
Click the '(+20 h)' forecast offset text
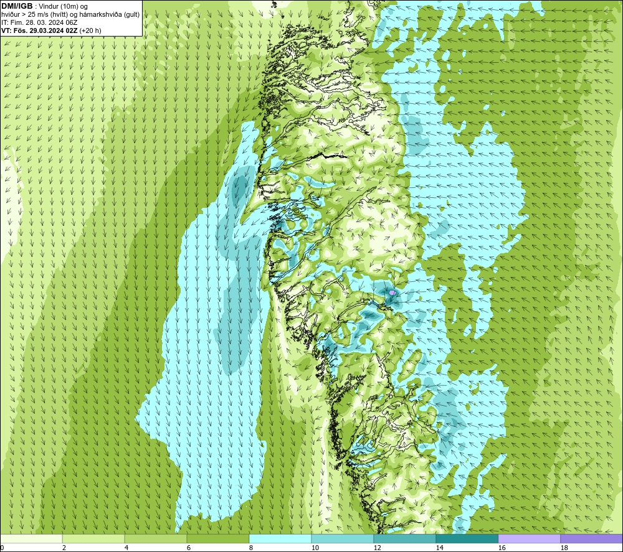coord(90,30)
